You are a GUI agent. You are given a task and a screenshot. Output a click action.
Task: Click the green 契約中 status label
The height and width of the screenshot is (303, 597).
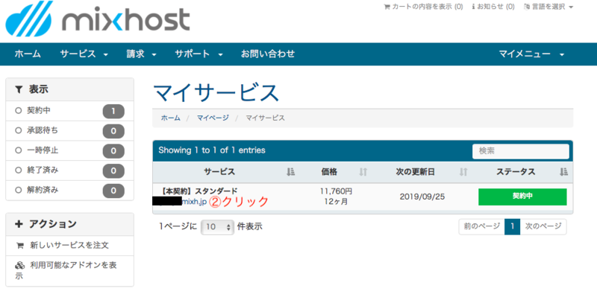(x=522, y=197)
